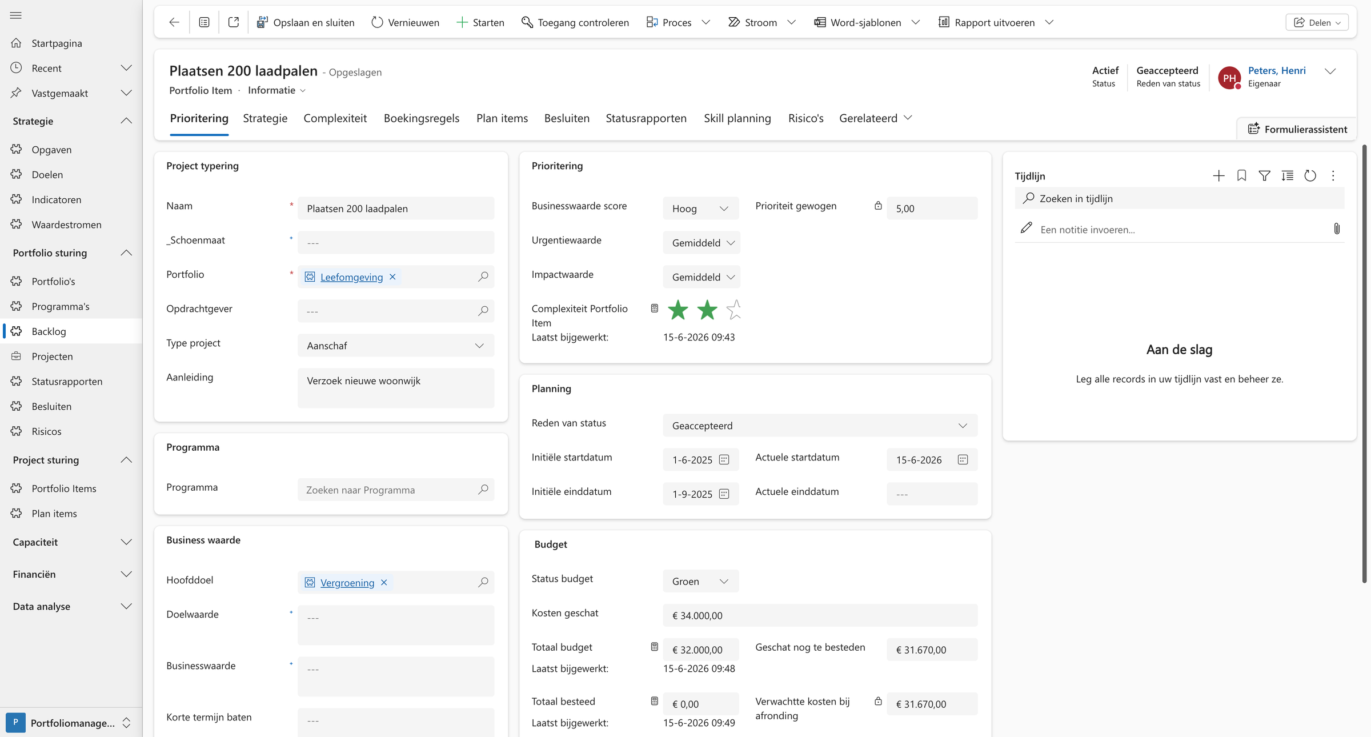Collapse the Strategie navigation group
Viewport: 1371px width, 737px height.
click(126, 121)
